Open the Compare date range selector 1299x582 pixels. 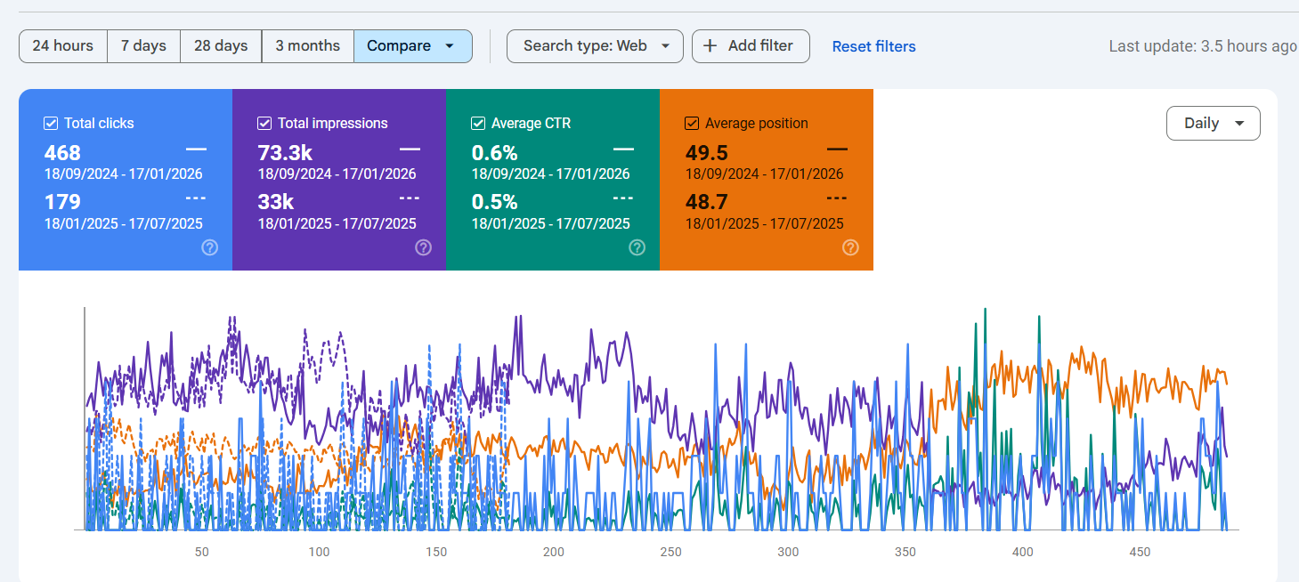click(x=413, y=45)
